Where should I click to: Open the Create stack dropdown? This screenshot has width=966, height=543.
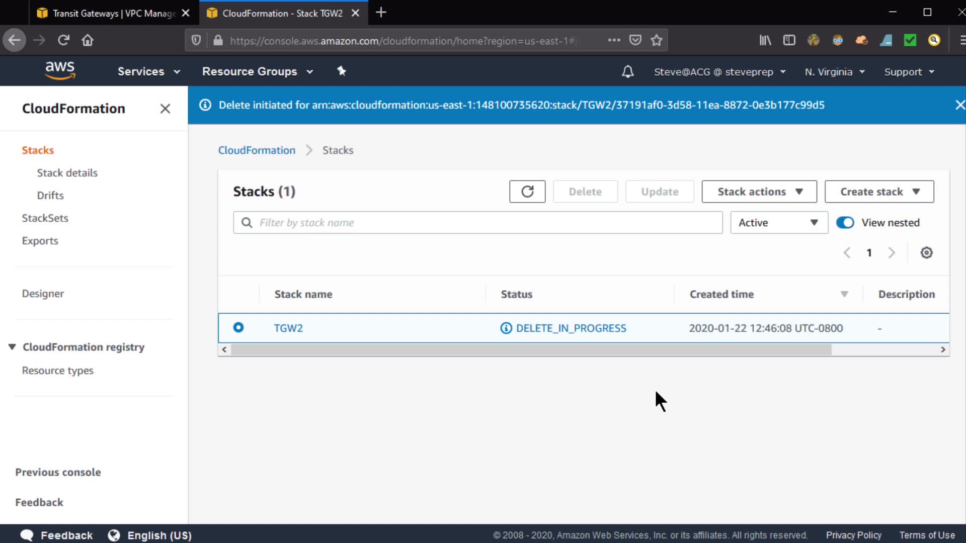pos(879,192)
